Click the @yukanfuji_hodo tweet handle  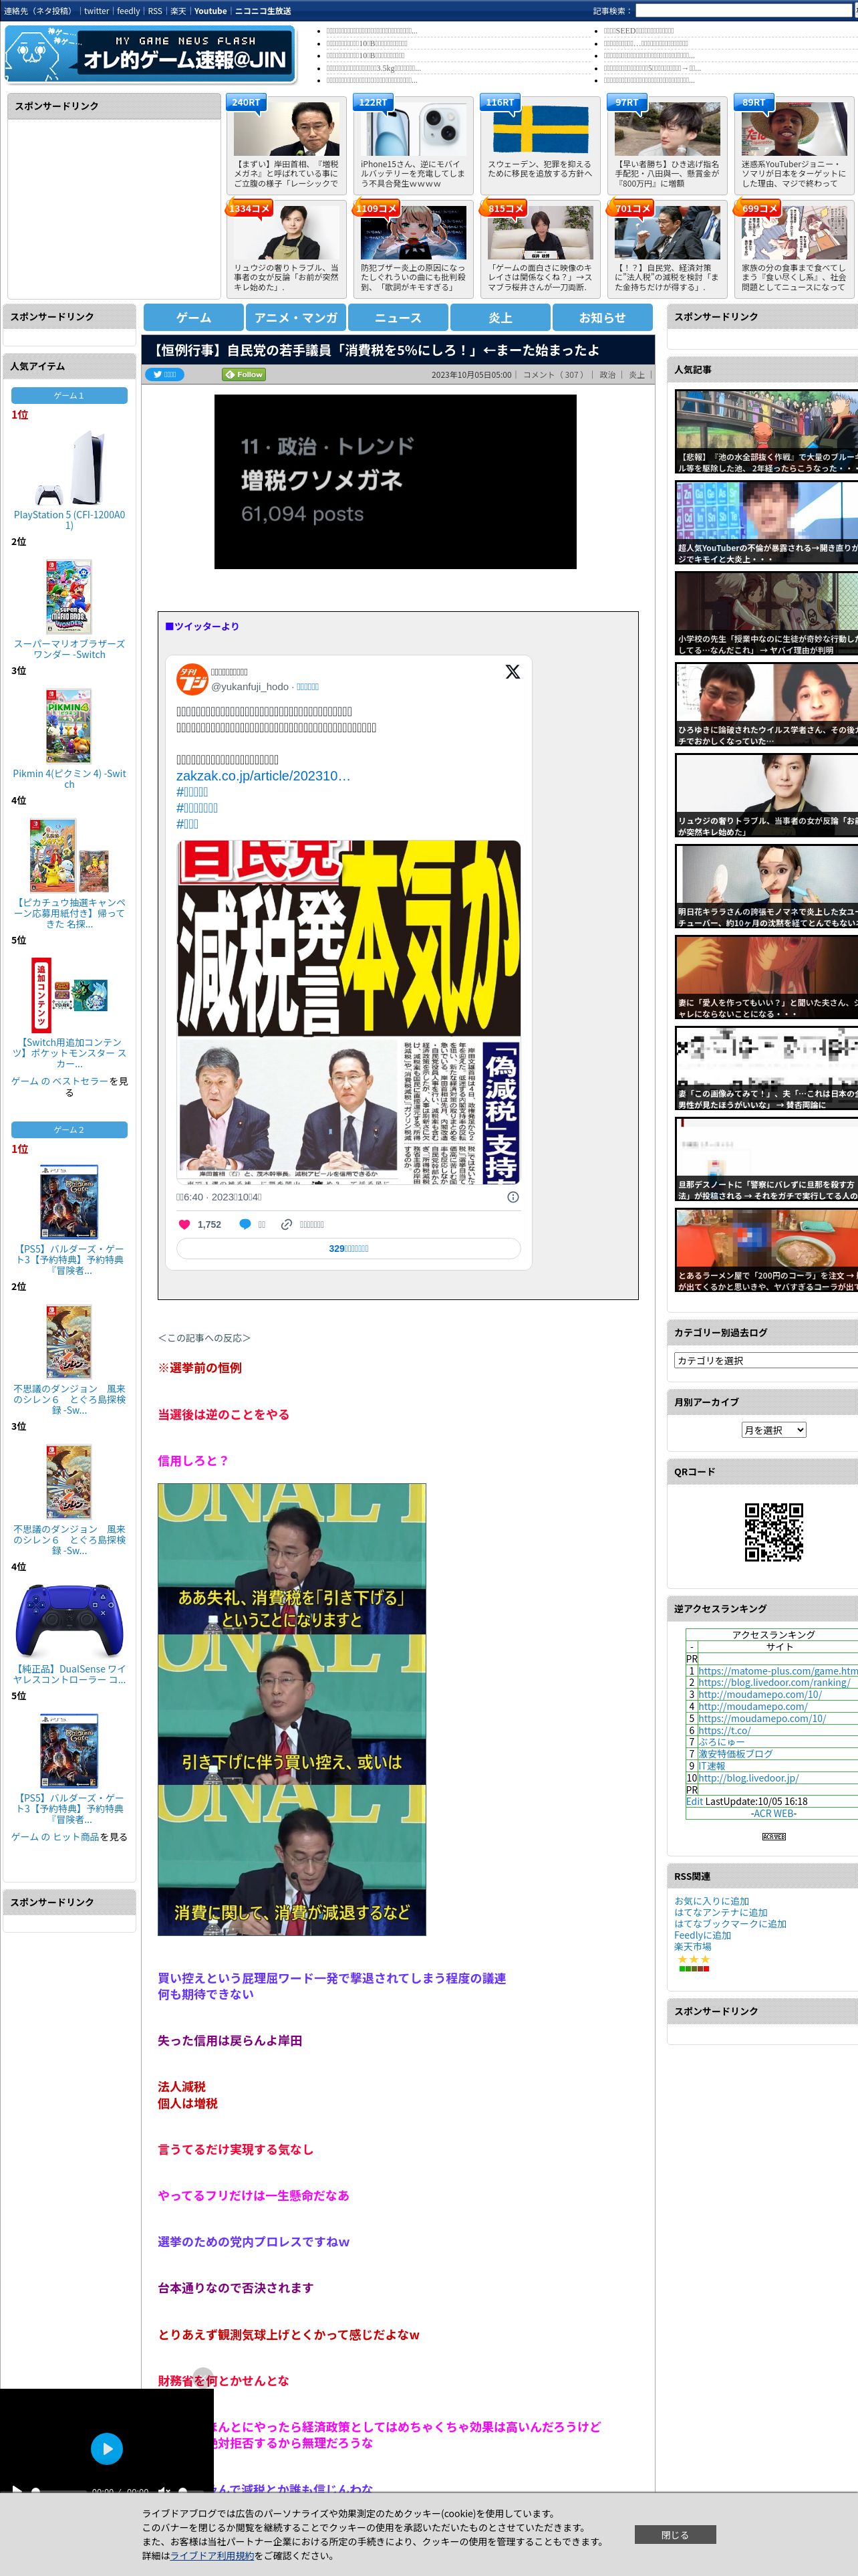click(250, 687)
